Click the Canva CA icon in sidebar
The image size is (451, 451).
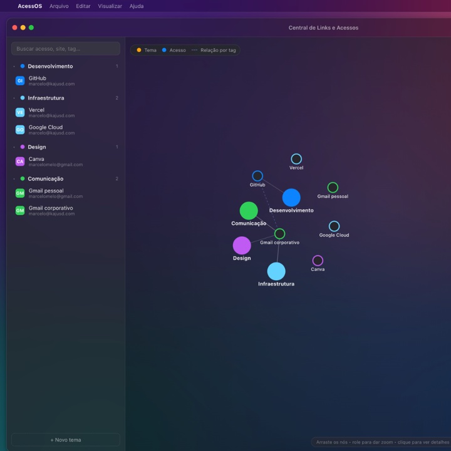[20, 162]
